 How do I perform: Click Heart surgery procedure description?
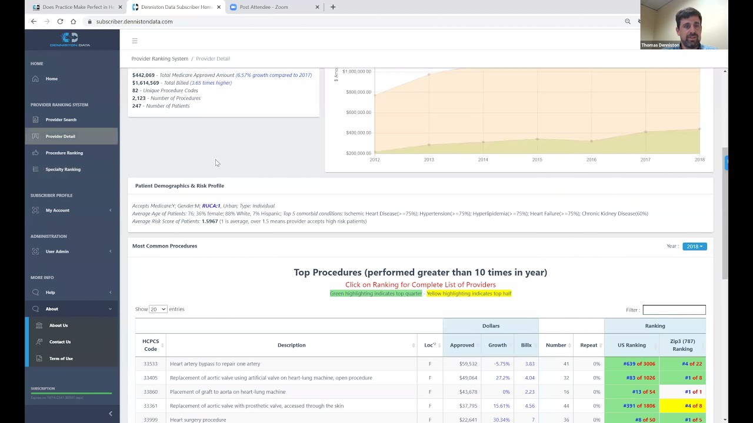pyautogui.click(x=198, y=420)
